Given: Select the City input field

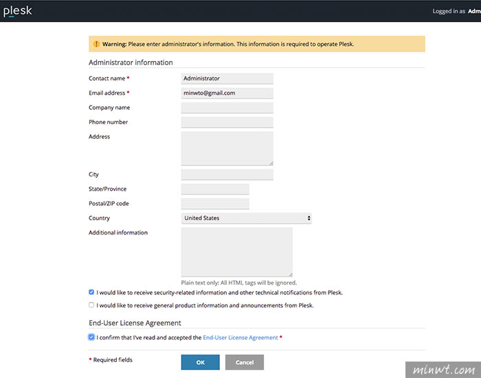Looking at the screenshot, I should 227,175.
